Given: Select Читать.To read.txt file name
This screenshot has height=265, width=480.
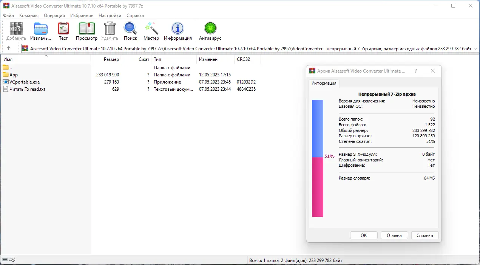Looking at the screenshot, I should point(27,89).
